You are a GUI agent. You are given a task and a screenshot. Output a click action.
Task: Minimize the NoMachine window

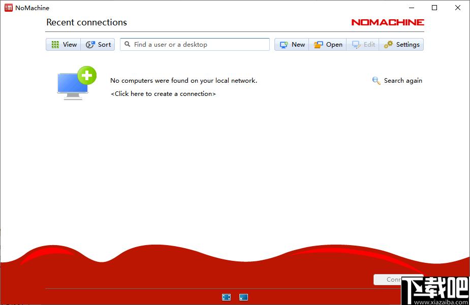412,8
